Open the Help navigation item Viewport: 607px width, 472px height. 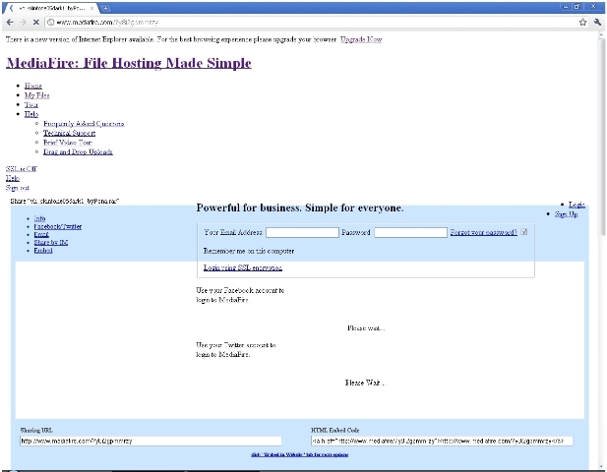(31, 114)
